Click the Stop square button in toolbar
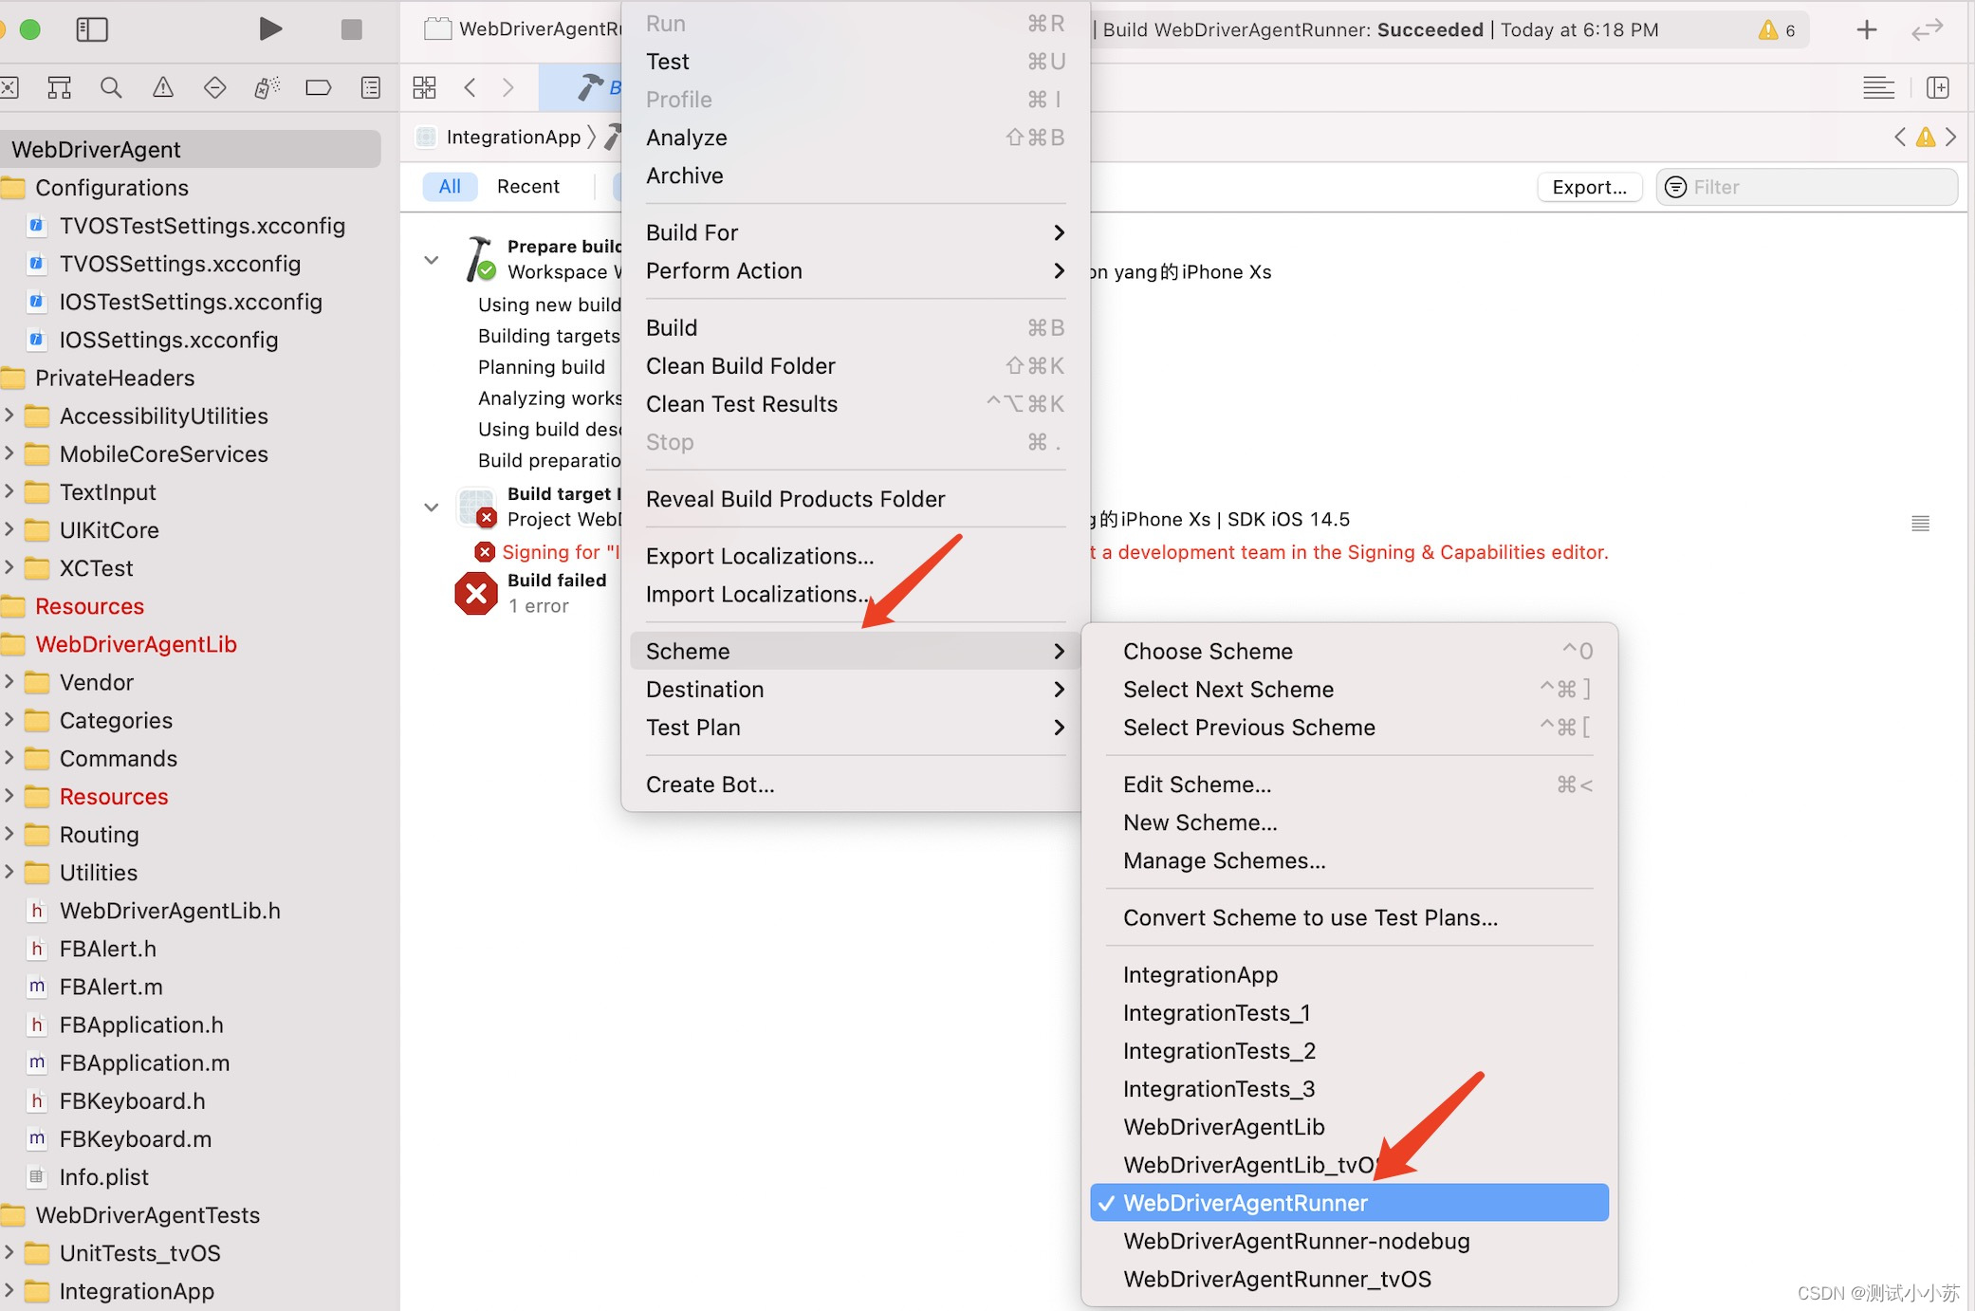The height and width of the screenshot is (1311, 1975). point(351,29)
